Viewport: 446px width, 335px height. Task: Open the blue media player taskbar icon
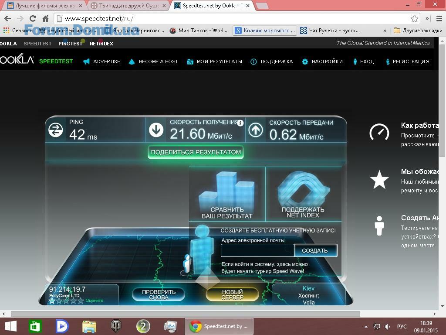62,326
